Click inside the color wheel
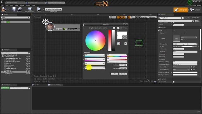This screenshot has height=114, width=202. [95, 41]
